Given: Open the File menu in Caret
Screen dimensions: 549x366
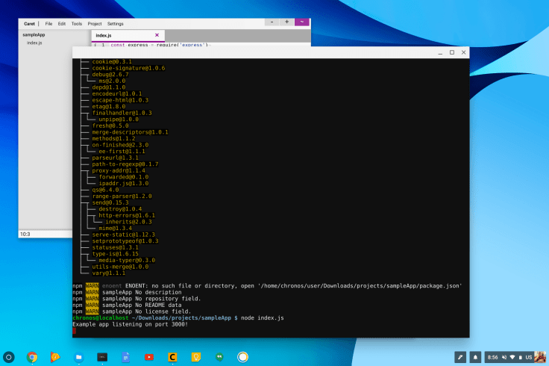Looking at the screenshot, I should point(48,24).
